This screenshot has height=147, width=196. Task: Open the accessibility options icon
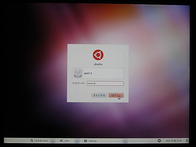[x=159, y=140]
